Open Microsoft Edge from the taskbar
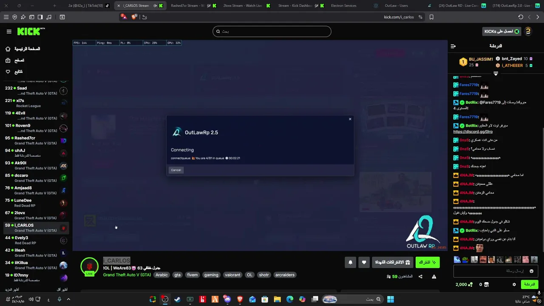Viewport: 544px width, 306px height. click(x=290, y=300)
